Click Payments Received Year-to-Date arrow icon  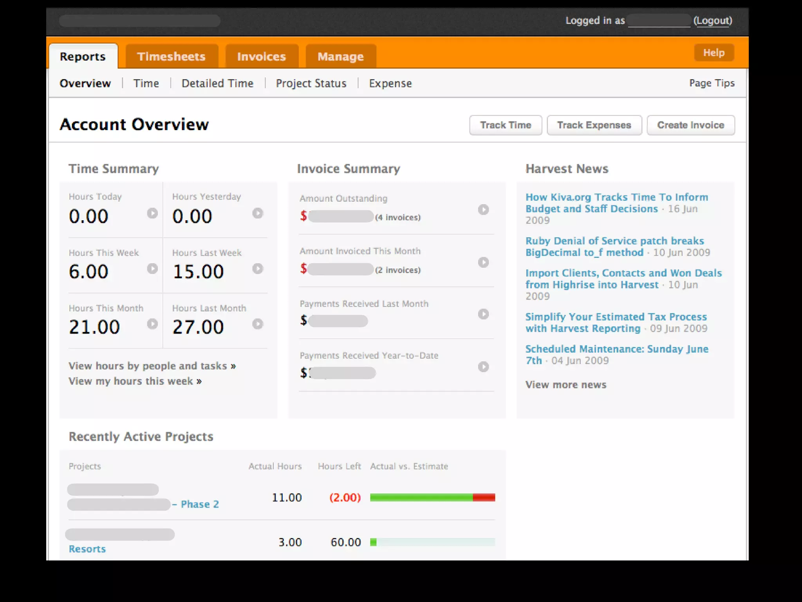(483, 367)
